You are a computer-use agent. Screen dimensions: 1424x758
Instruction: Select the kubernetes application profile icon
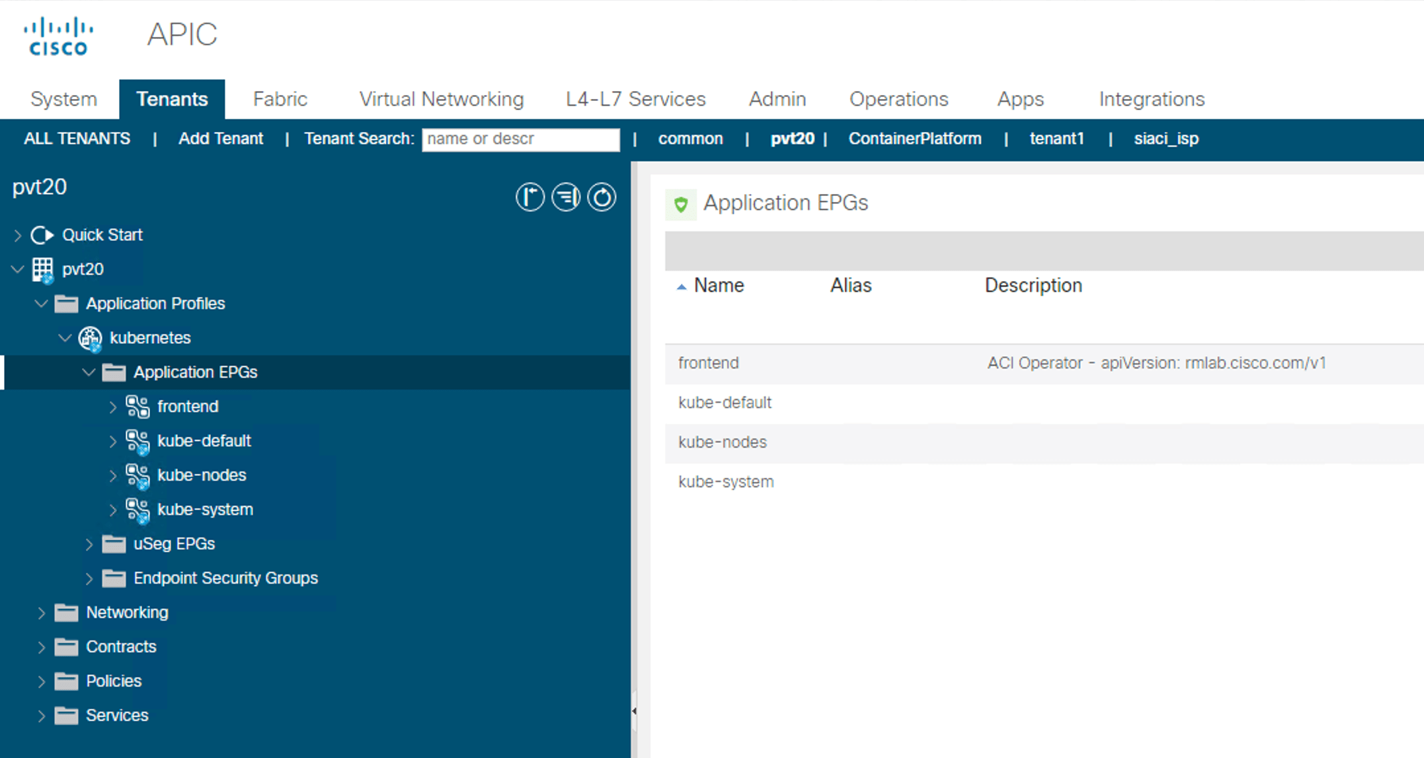[90, 338]
